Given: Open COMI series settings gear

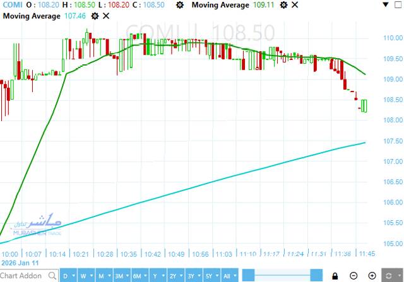Looking at the screenshot, I should [x=180, y=5].
